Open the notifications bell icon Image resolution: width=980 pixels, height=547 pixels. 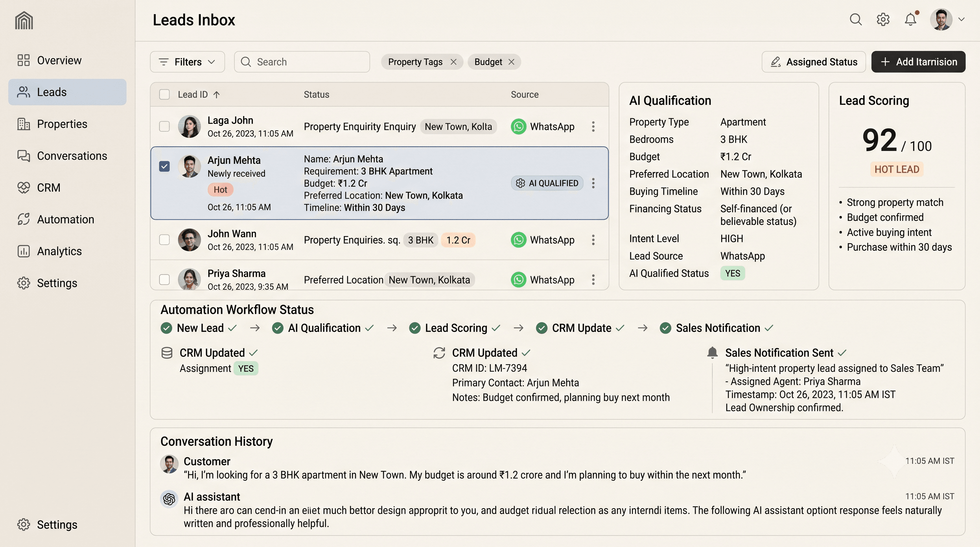910,19
